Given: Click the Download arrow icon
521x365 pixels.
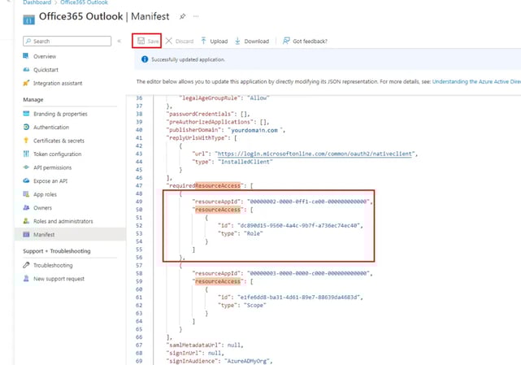Looking at the screenshot, I should (x=238, y=41).
